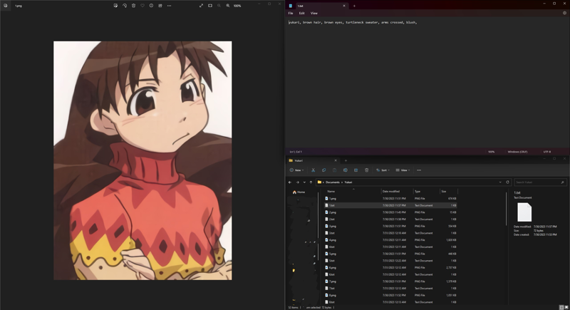
Task: Click the Rotate icon in Photos toolbar
Action: point(125,6)
